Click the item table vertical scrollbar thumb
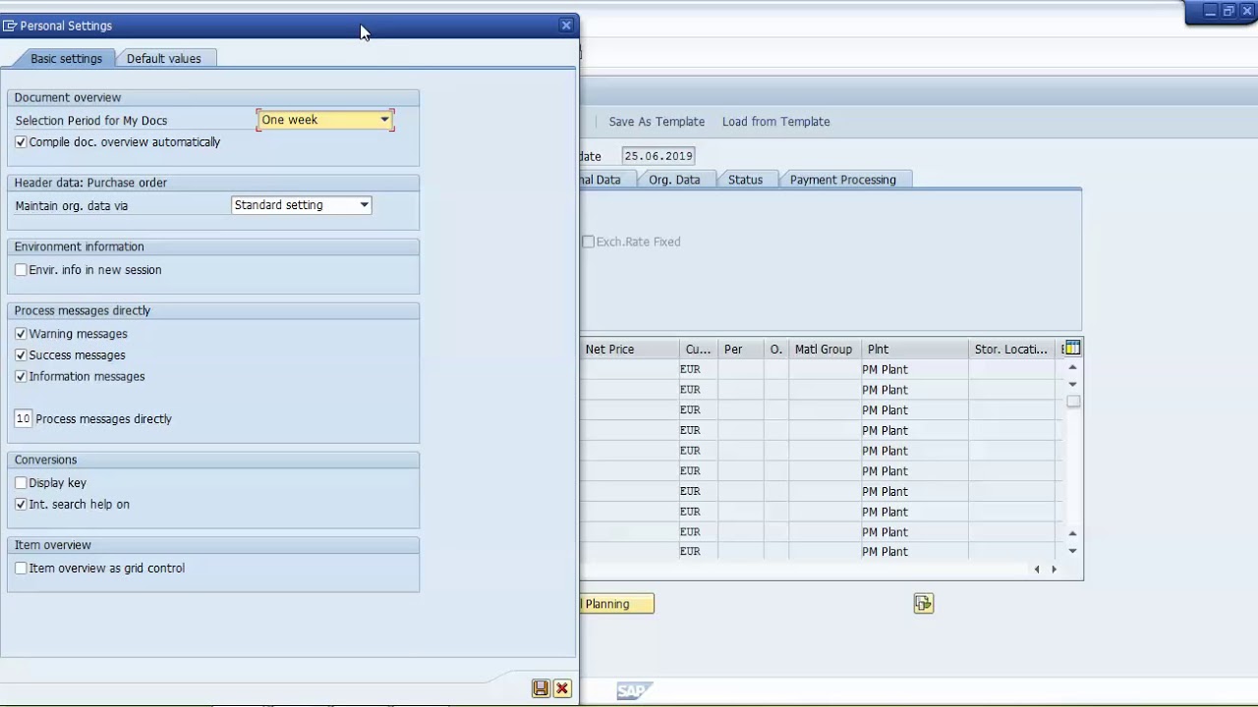The image size is (1258, 707). coord(1073,402)
